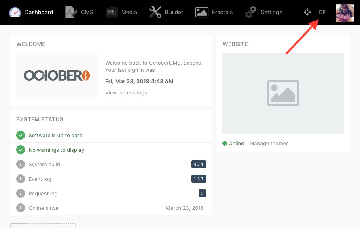This screenshot has height=228, width=360.
Task: Click the 434 system build badge
Action: pyautogui.click(x=199, y=164)
